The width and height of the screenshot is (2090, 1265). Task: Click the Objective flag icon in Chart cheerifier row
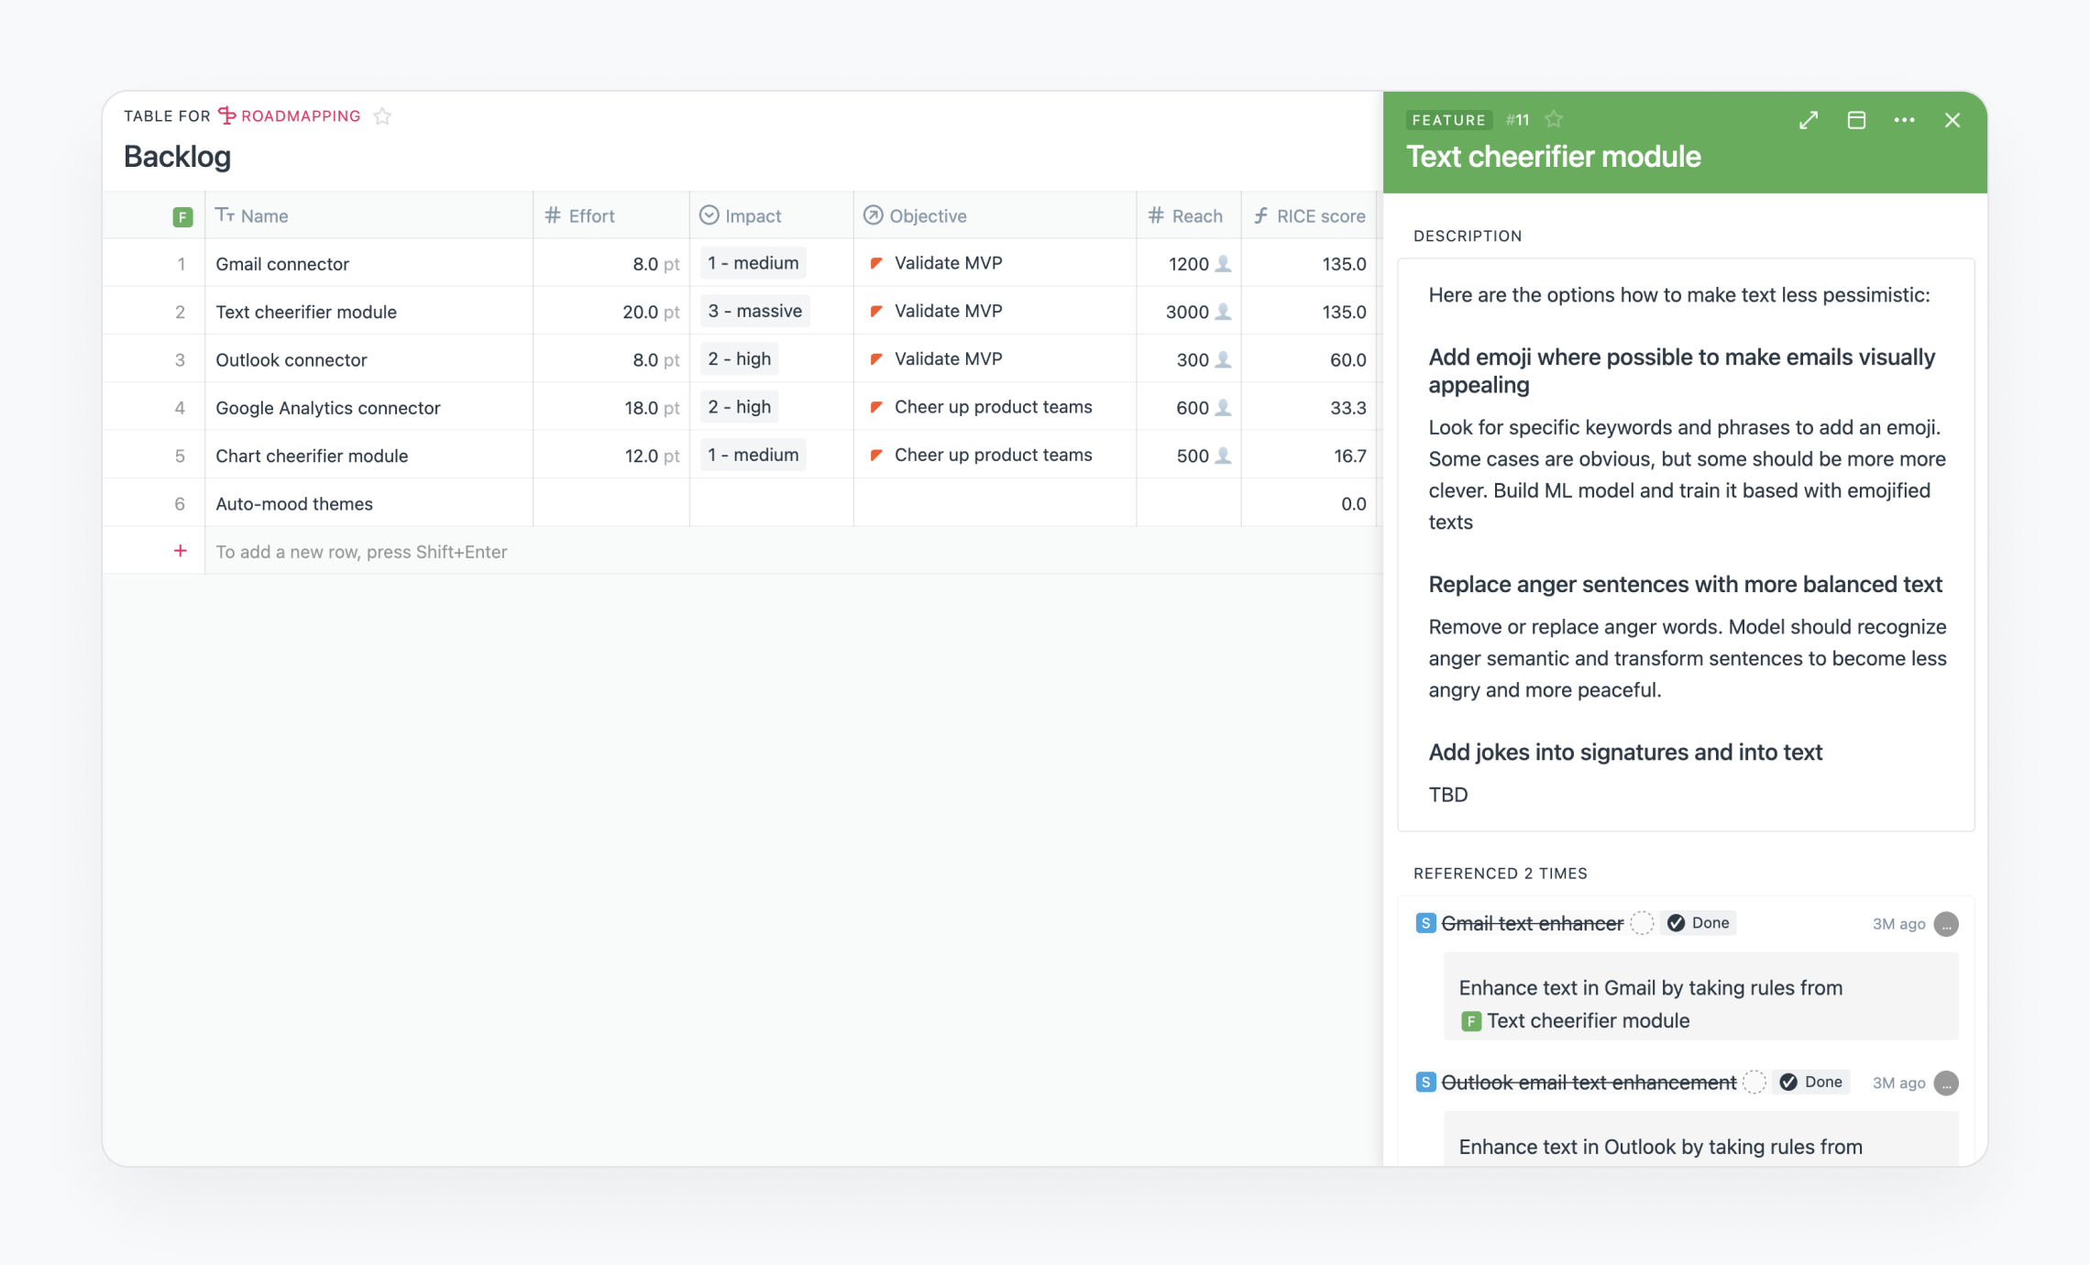876,455
